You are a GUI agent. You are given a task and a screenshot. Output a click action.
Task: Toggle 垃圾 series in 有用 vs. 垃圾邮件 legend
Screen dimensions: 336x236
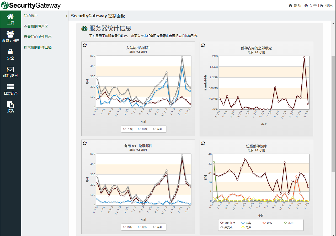[x=142, y=227]
